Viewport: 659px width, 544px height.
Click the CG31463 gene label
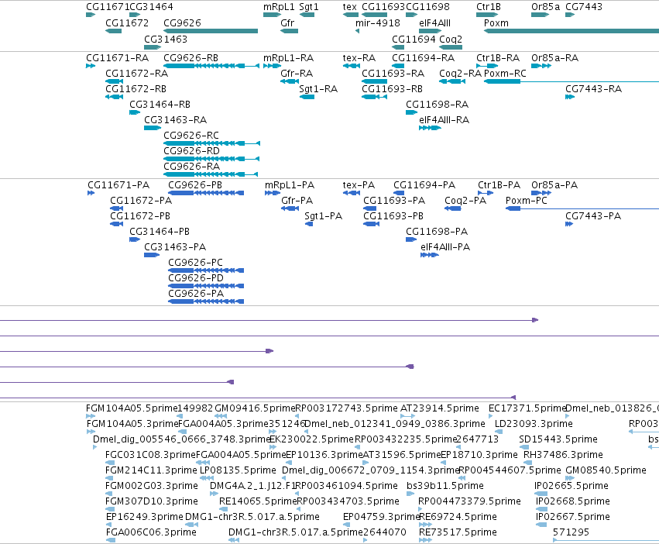tap(166, 39)
